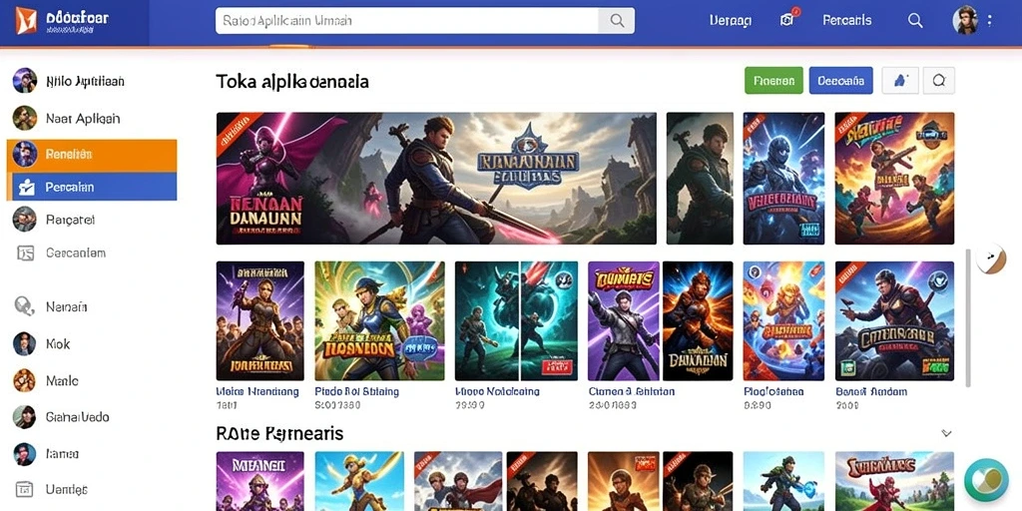Open the large featured warrior game banner
The image size is (1022, 511).
coord(436,178)
